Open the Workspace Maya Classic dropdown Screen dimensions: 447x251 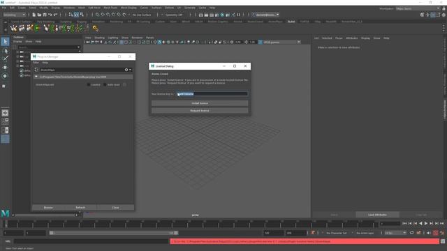pos(418,8)
